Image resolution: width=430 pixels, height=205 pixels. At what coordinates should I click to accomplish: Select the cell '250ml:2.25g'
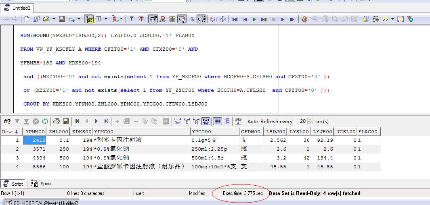click(x=215, y=149)
